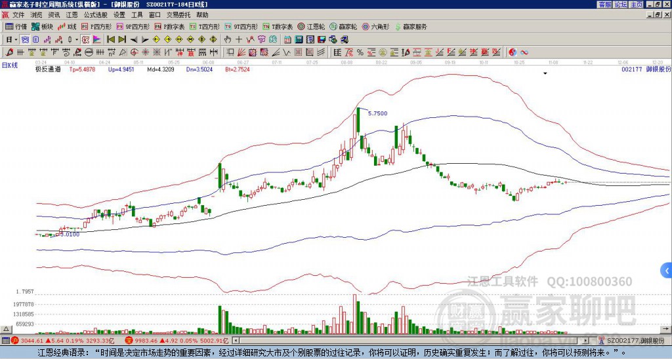The width and height of the screenshot is (672, 359).
Task: Click the Shanghai index 3044.61 status entry
Action: [x=62, y=341]
